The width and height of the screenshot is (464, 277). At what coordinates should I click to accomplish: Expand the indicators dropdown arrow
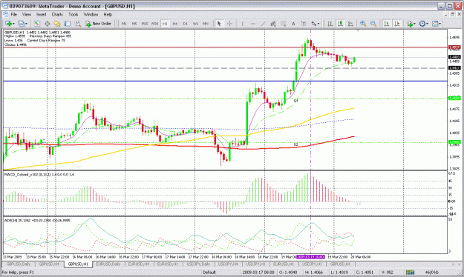point(414,24)
